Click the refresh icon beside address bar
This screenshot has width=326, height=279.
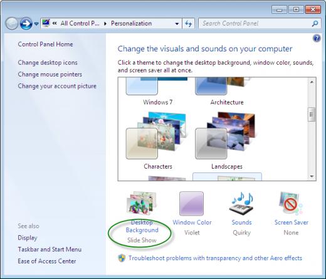click(188, 23)
